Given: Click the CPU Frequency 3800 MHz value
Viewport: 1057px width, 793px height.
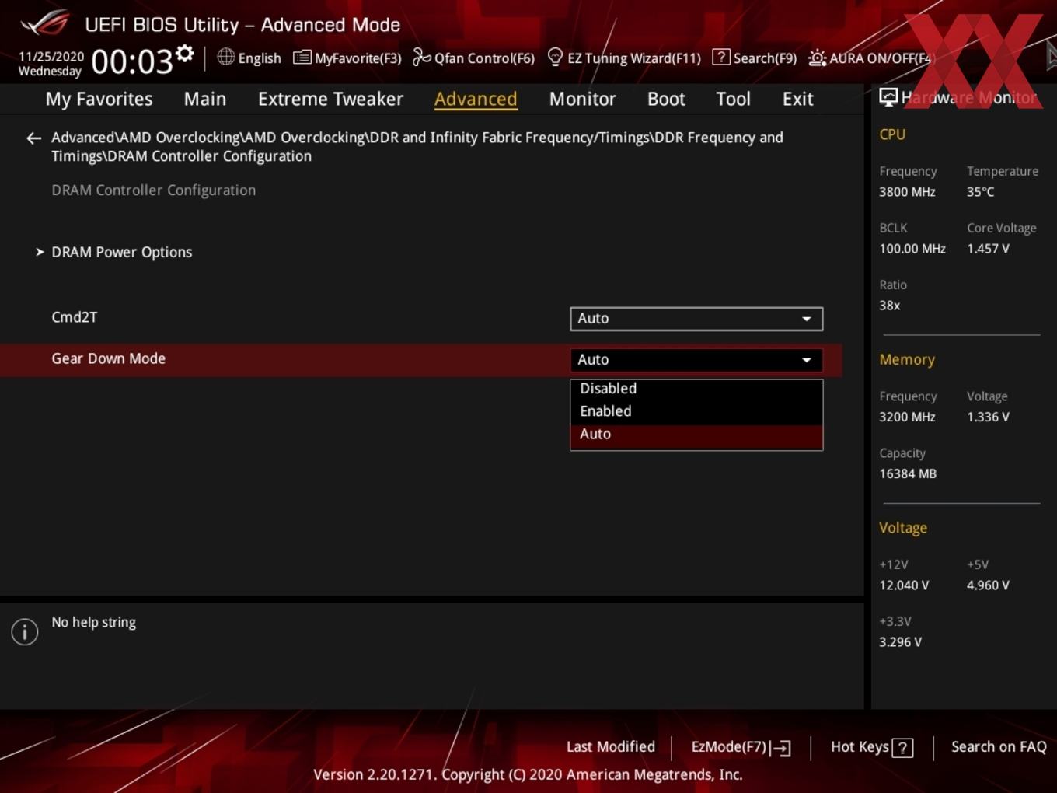Looking at the screenshot, I should [x=907, y=192].
